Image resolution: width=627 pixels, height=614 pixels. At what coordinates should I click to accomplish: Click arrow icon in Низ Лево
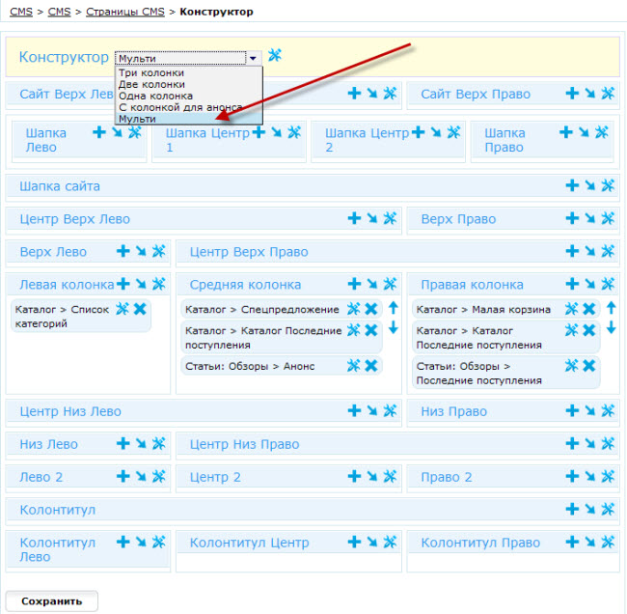click(141, 443)
